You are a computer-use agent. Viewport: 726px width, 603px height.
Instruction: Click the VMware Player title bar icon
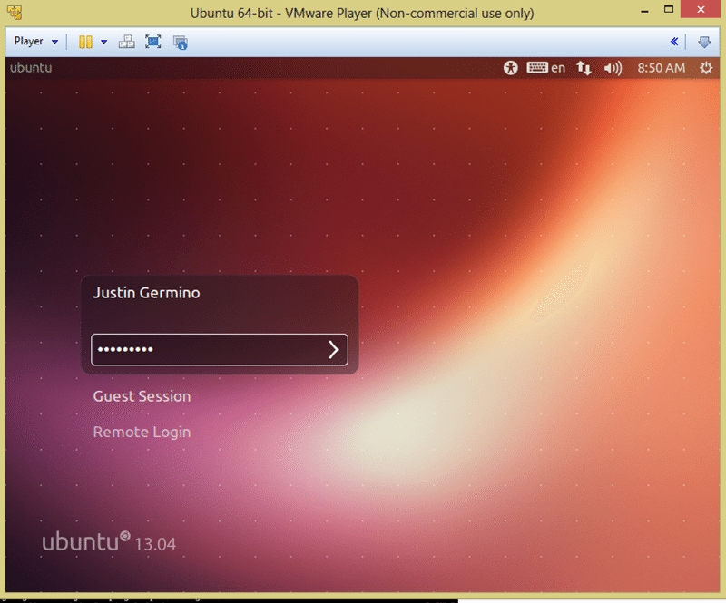(x=15, y=12)
